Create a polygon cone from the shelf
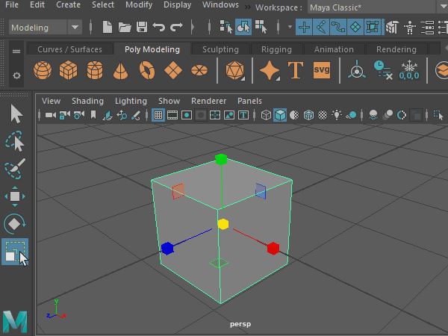The image size is (448, 336). point(120,71)
